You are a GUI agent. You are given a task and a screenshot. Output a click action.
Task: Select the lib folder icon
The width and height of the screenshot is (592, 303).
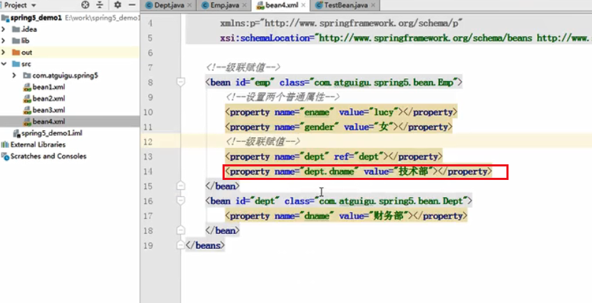pos(16,41)
